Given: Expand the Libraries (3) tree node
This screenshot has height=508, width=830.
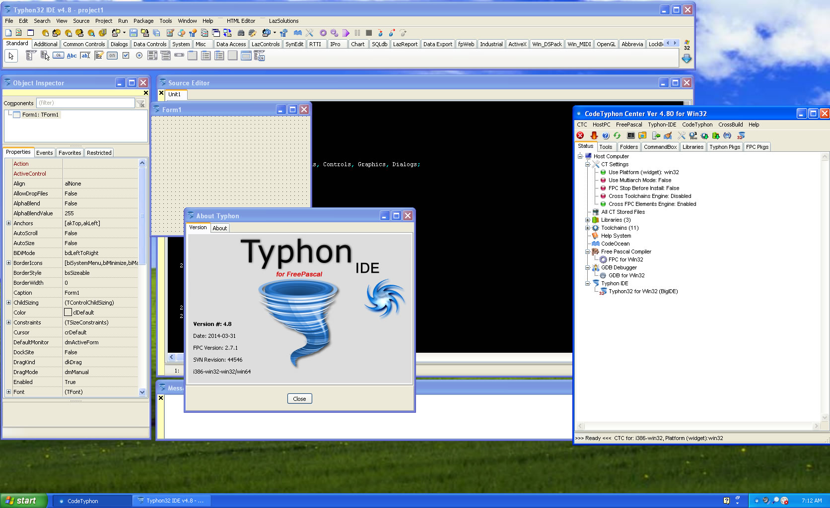Looking at the screenshot, I should click(x=588, y=220).
